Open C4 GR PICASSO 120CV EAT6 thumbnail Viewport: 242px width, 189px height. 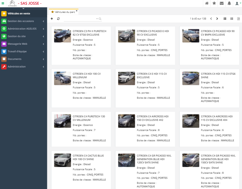[126, 160]
